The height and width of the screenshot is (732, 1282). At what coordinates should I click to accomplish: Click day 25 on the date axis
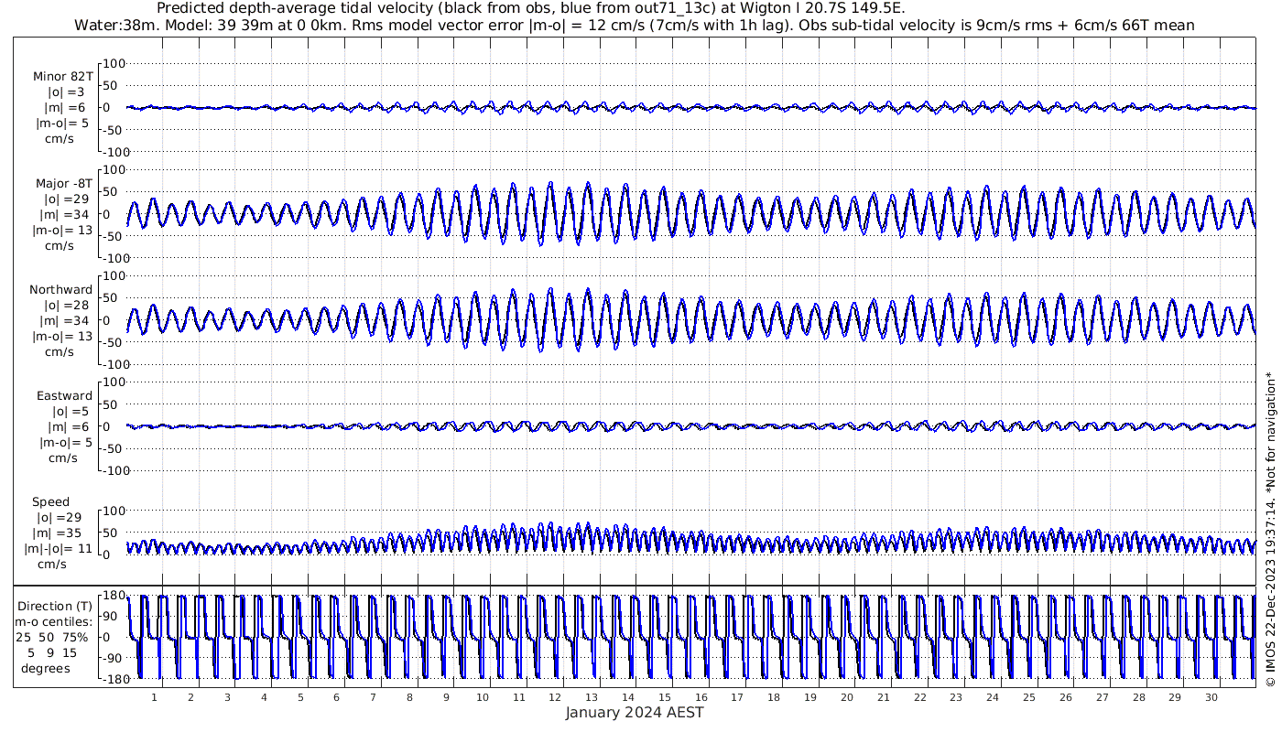(x=1028, y=697)
